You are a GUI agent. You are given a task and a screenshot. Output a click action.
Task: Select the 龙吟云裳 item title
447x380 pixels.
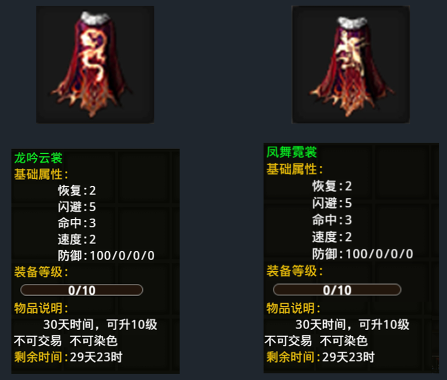[x=38, y=158]
